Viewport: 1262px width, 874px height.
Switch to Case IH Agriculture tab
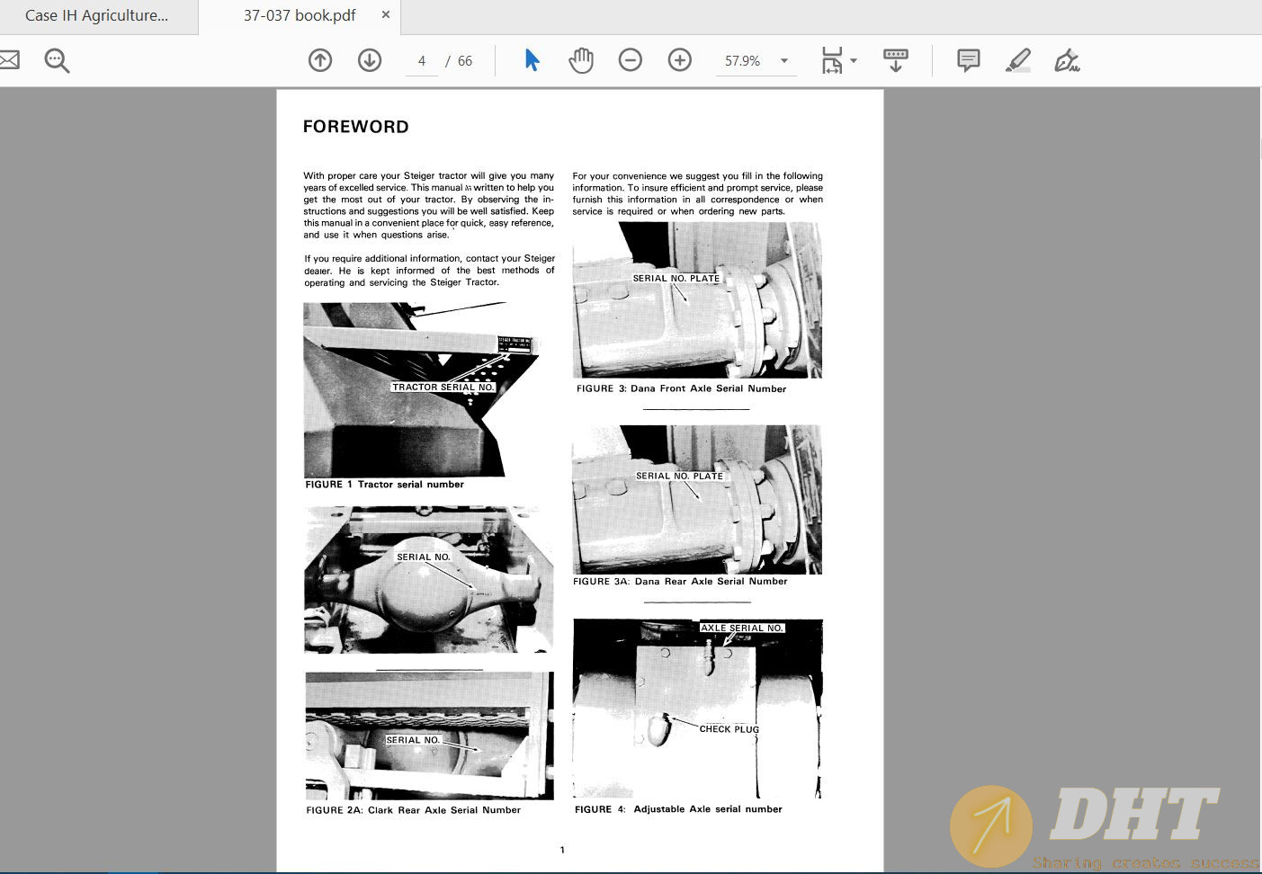(97, 15)
